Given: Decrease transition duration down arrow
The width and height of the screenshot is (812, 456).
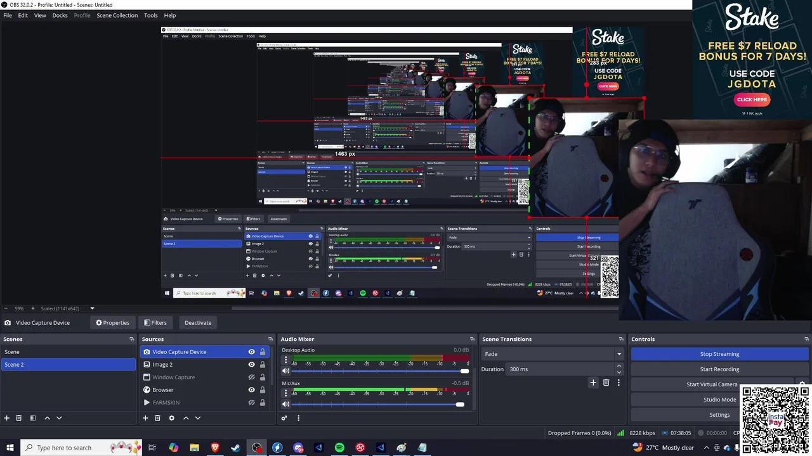Looking at the screenshot, I should click(x=619, y=372).
